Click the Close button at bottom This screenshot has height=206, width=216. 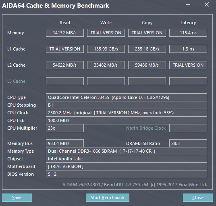198,198
